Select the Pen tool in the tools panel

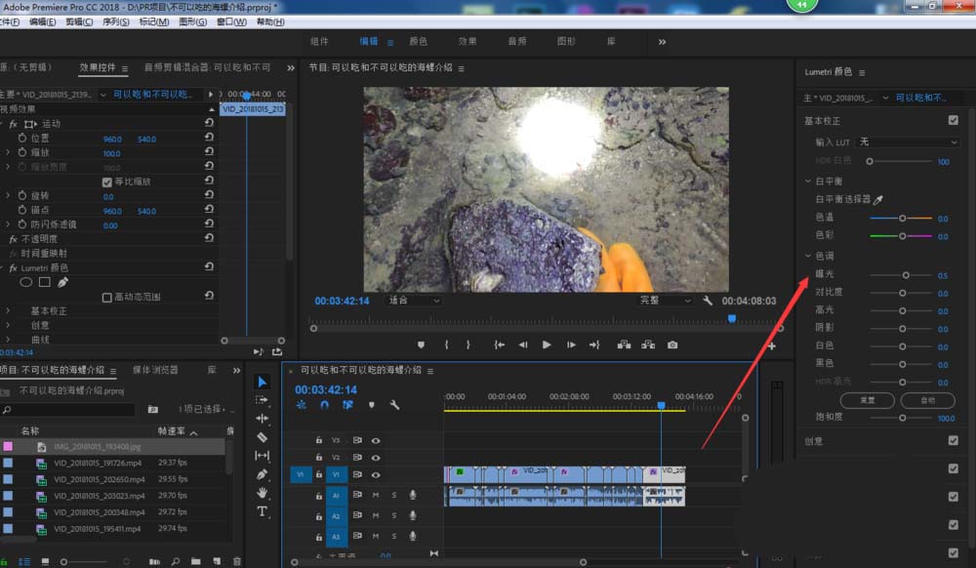point(262,474)
